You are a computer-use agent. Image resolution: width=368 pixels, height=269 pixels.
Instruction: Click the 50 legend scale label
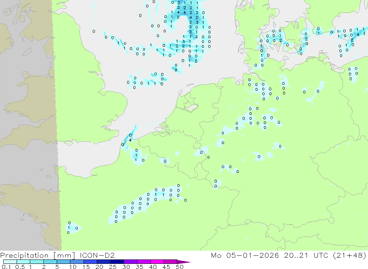(x=180, y=267)
